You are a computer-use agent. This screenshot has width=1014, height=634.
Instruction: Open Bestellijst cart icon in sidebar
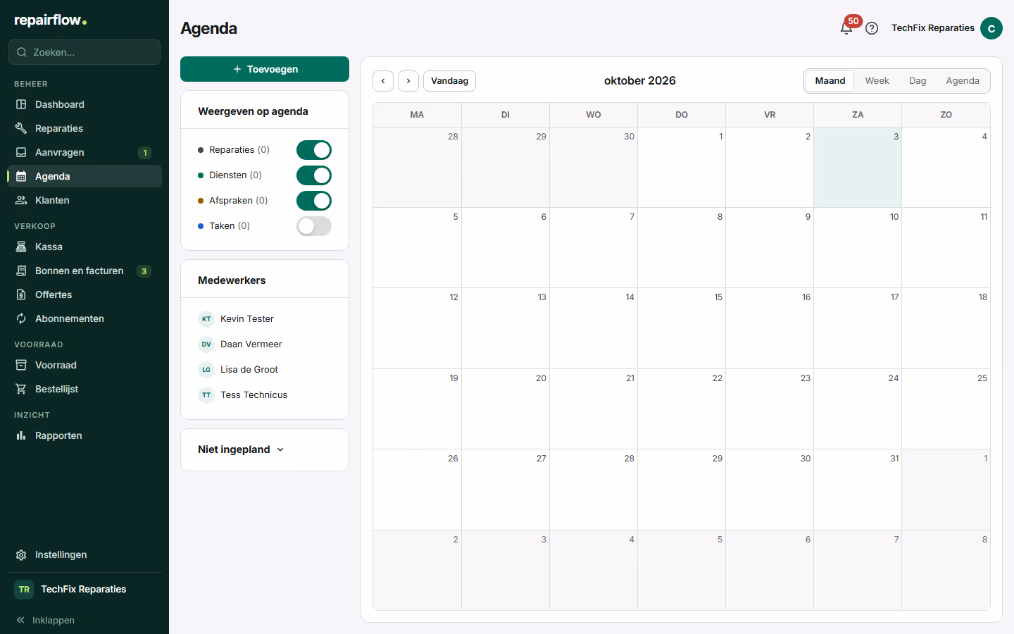coord(21,389)
